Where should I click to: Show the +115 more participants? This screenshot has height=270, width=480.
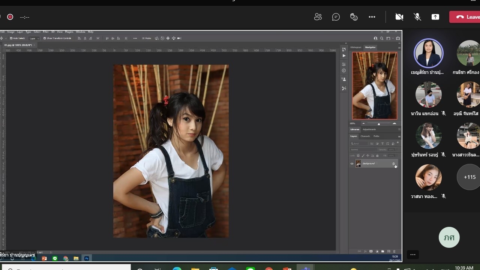pyautogui.click(x=469, y=177)
